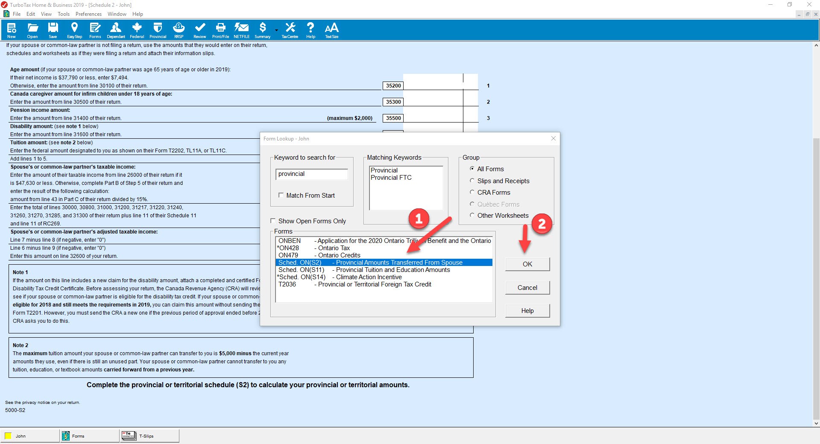Screen dimensions: 820x444
Task: Open the Forms tab at bottom
Action: point(90,436)
